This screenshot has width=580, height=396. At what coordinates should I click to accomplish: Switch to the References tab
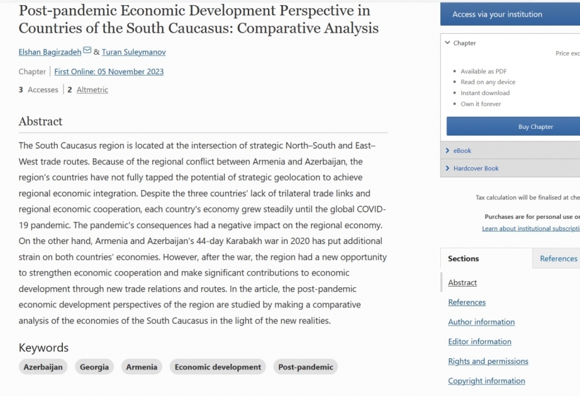click(x=558, y=258)
